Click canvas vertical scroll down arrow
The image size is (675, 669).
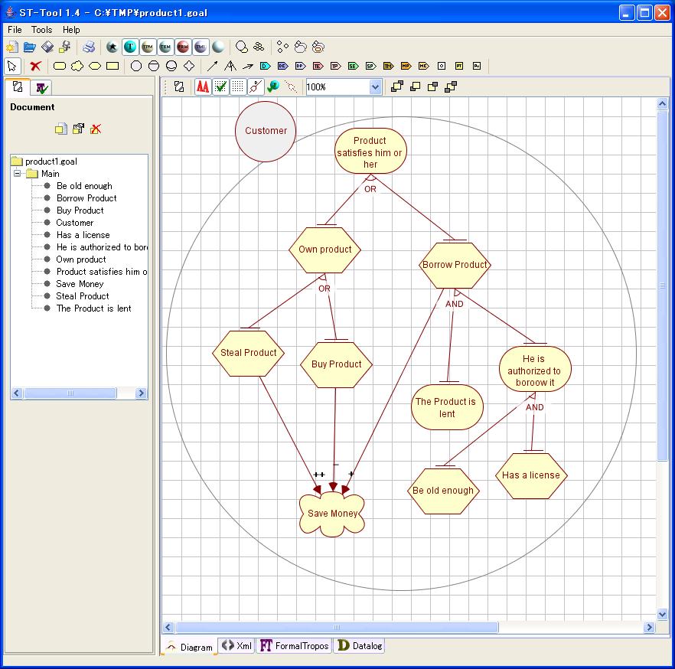pyautogui.click(x=662, y=615)
